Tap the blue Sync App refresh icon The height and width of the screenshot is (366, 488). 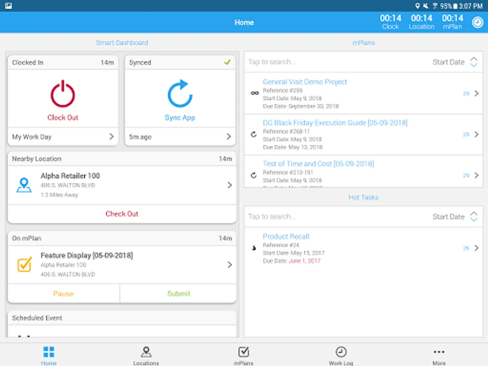pos(180,94)
